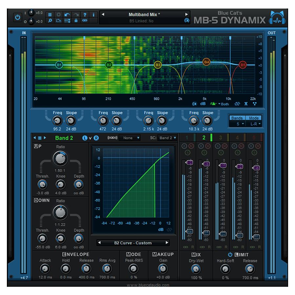Click the link chain icon in the toolbar

click(x=85, y=21)
